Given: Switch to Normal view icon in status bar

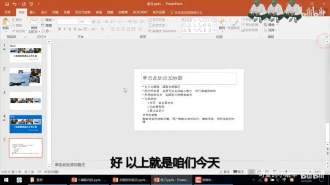Looking at the screenshot, I should coord(251,172).
